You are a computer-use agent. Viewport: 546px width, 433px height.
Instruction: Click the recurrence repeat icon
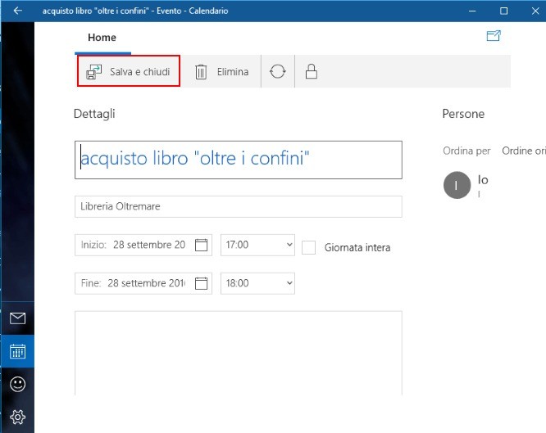click(278, 71)
